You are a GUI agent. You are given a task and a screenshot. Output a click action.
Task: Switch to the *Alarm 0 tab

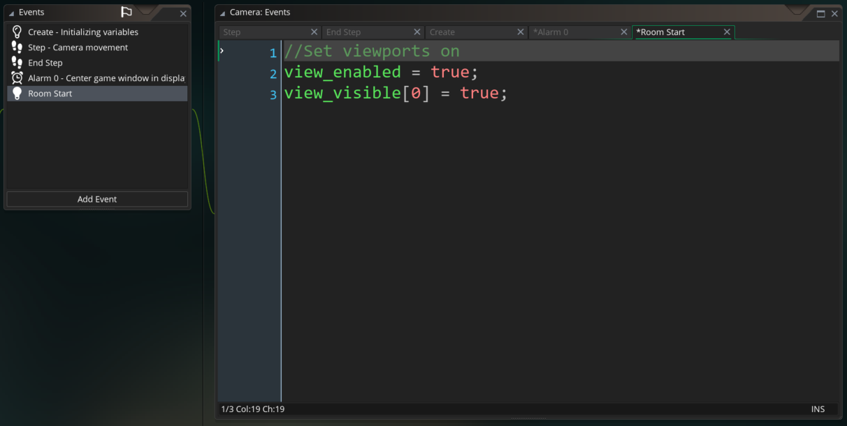(x=574, y=32)
